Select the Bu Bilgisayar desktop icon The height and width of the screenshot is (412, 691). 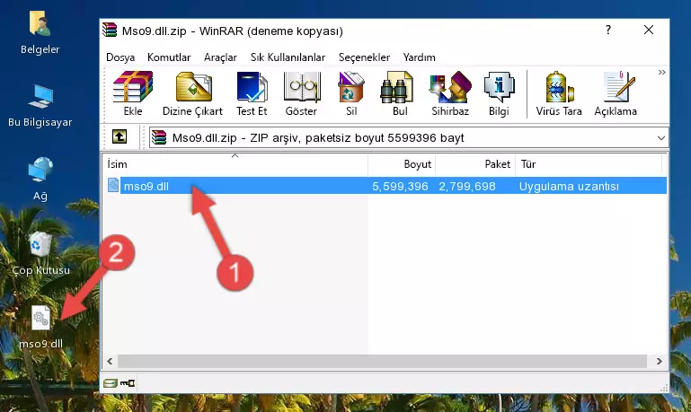[40, 106]
